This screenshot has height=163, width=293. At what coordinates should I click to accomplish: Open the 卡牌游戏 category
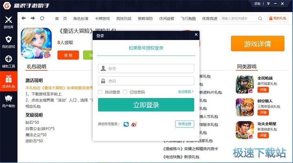tap(102, 18)
